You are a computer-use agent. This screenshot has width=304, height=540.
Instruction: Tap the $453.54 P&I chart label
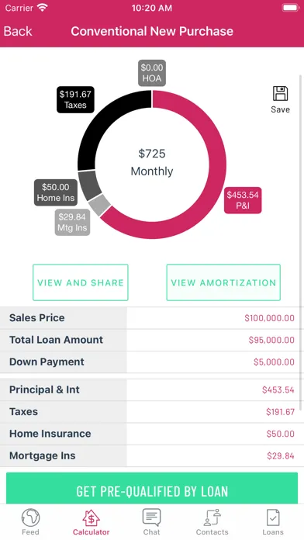(x=243, y=200)
